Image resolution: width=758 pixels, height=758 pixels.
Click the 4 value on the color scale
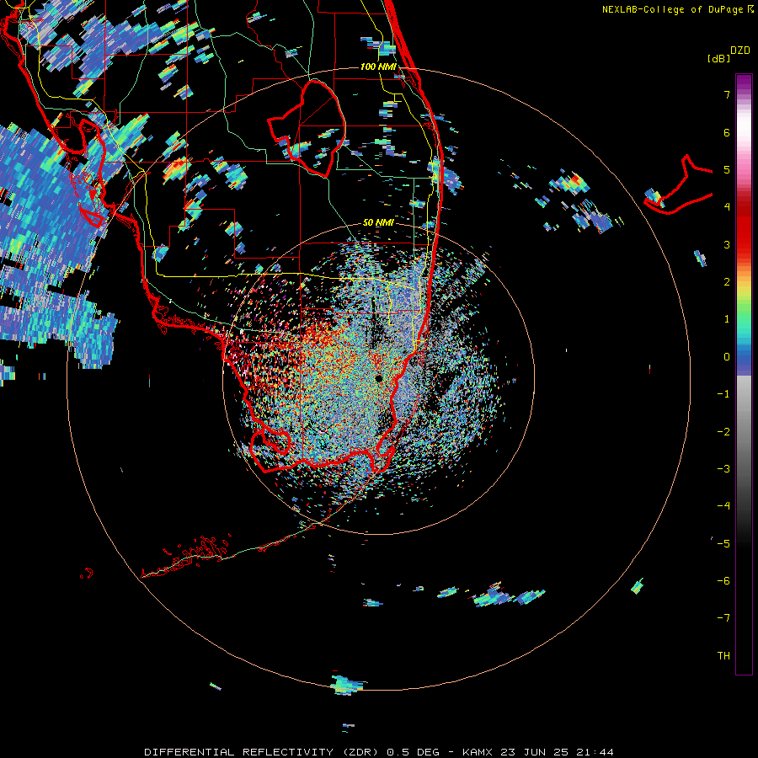727,207
